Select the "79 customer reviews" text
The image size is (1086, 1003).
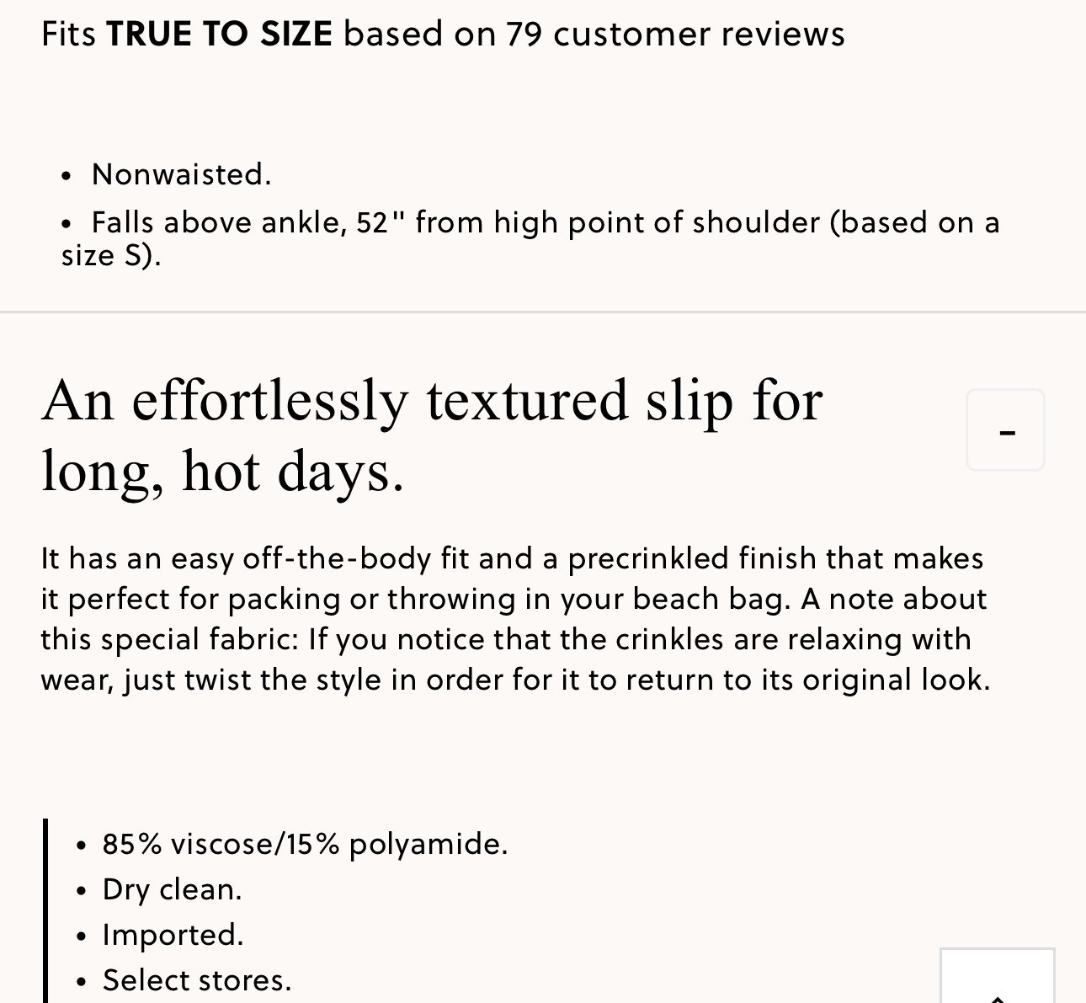tap(676, 34)
